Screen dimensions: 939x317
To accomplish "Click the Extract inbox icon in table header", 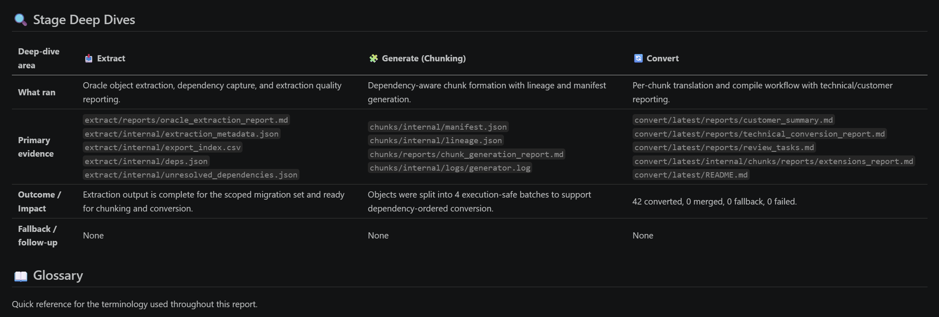I will [88, 58].
